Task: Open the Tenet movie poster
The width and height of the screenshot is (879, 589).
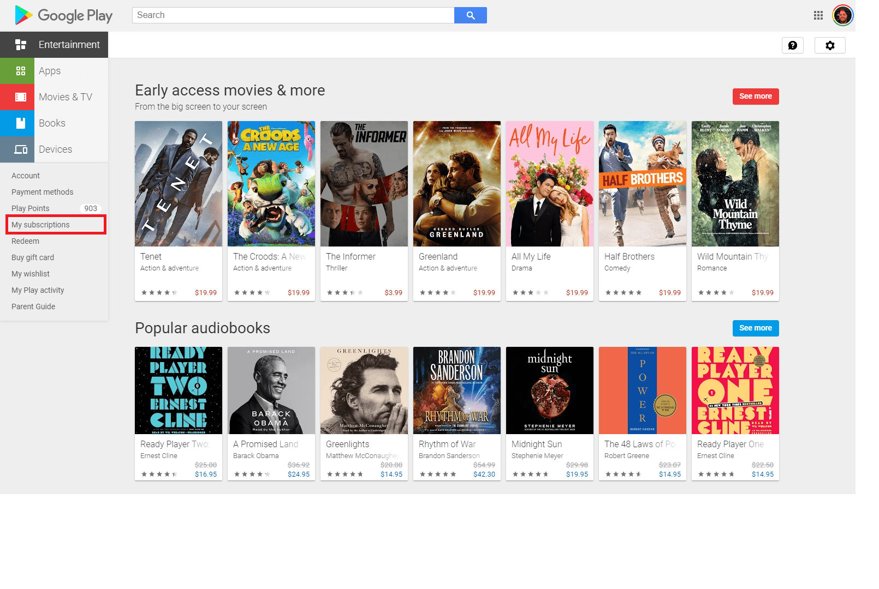Action: (178, 184)
